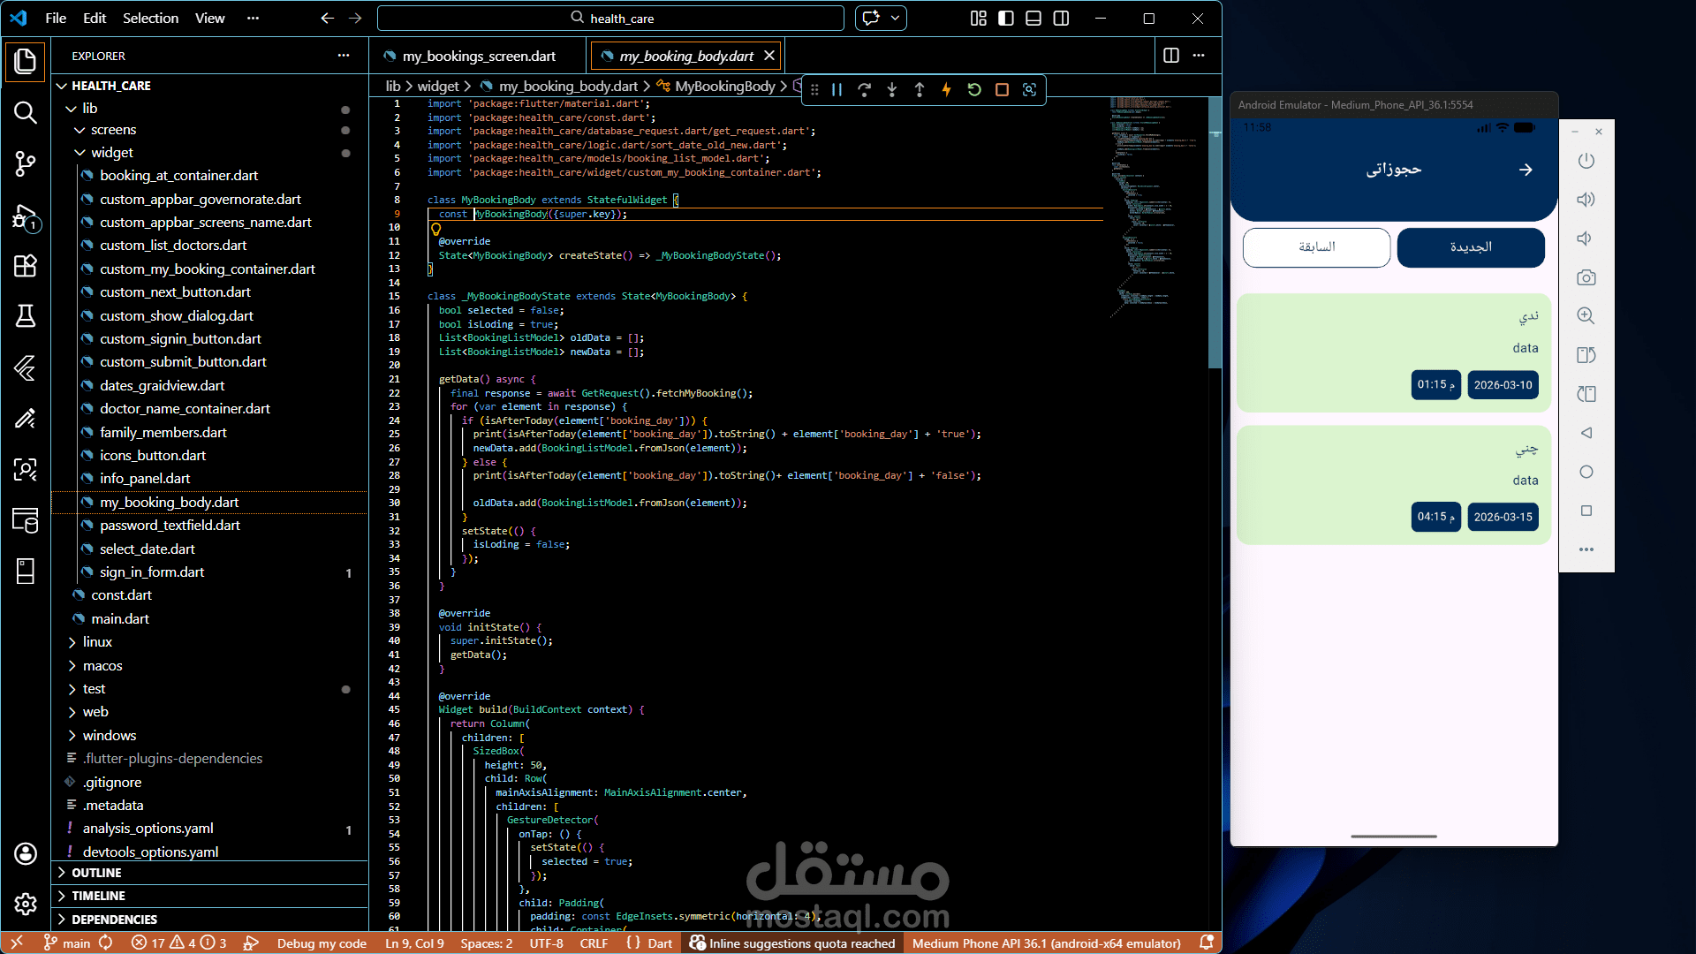Click Debug my code in status bar
Image resolution: width=1696 pixels, height=954 pixels.
point(321,943)
